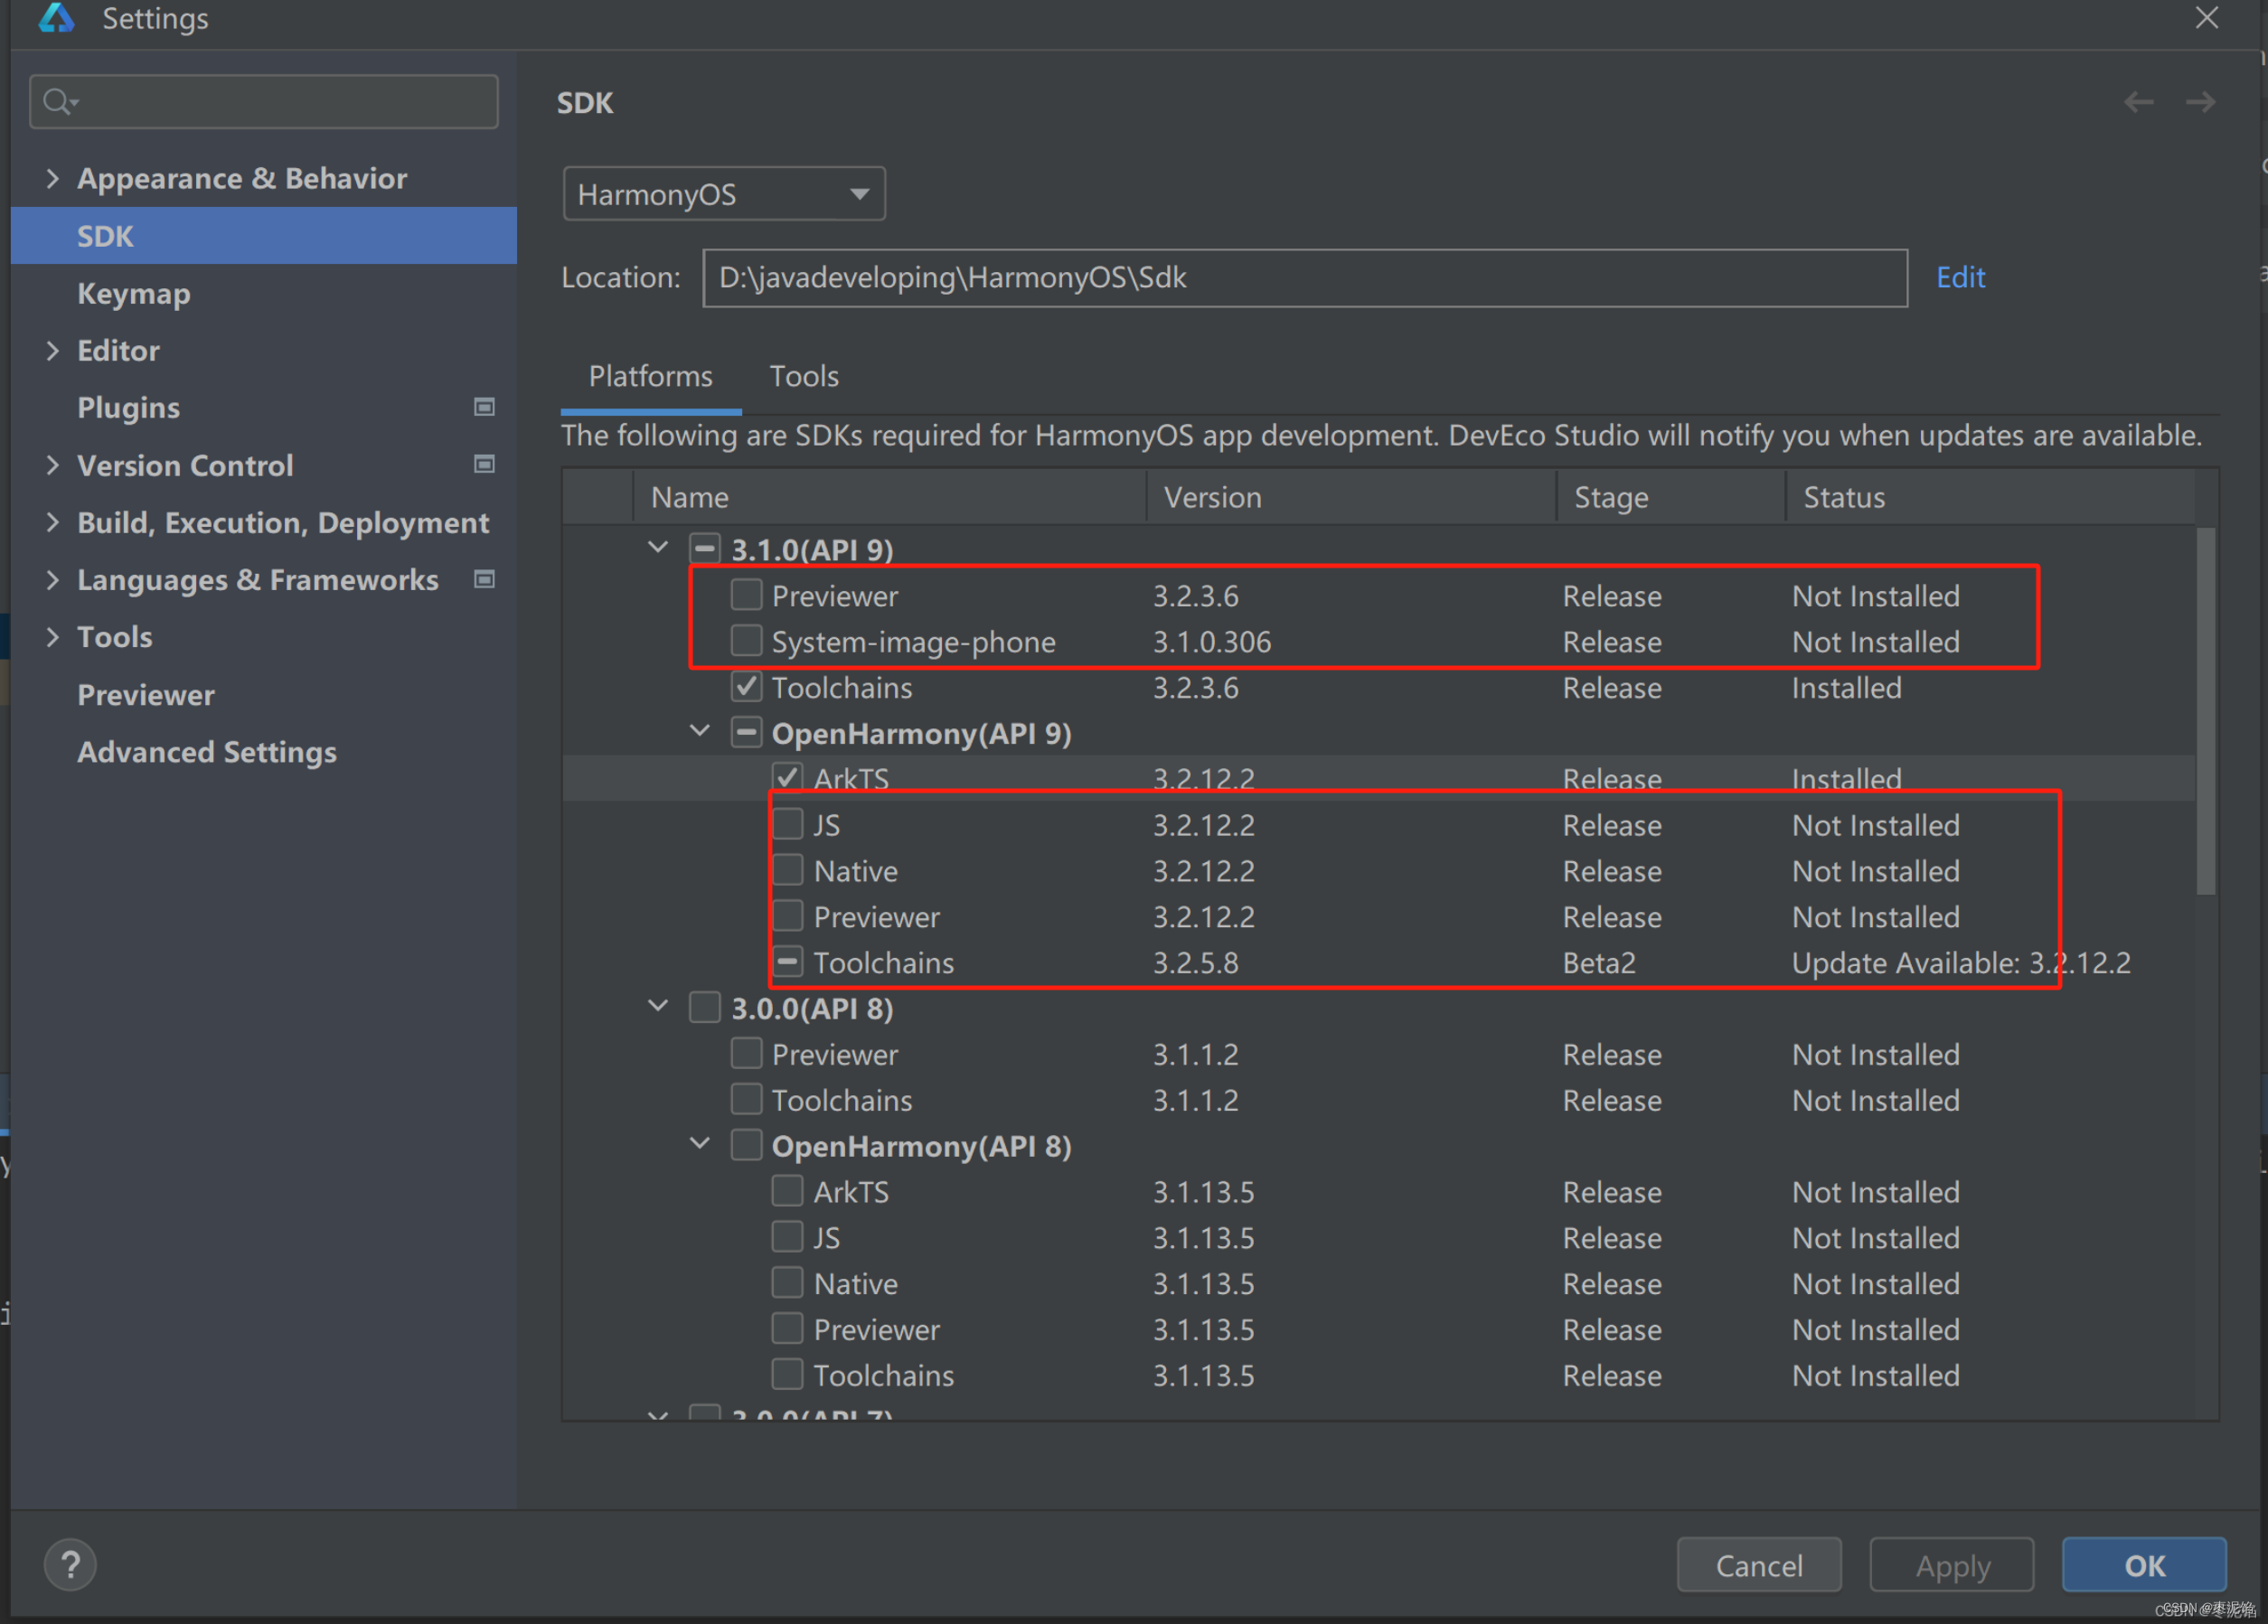
Task: Click the Edit location link
Action: [x=1960, y=277]
